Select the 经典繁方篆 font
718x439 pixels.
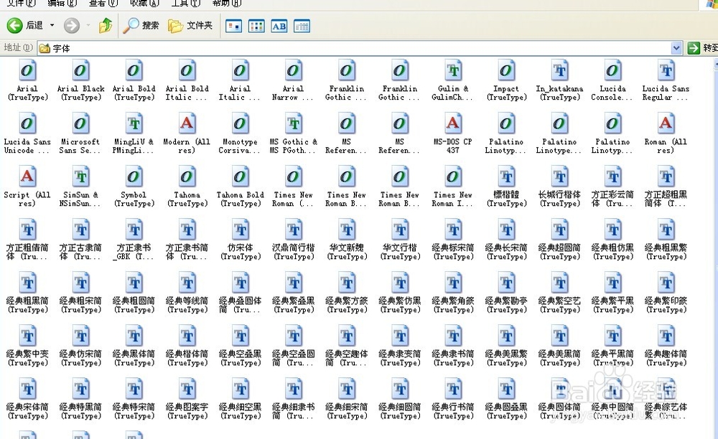pos(347,293)
